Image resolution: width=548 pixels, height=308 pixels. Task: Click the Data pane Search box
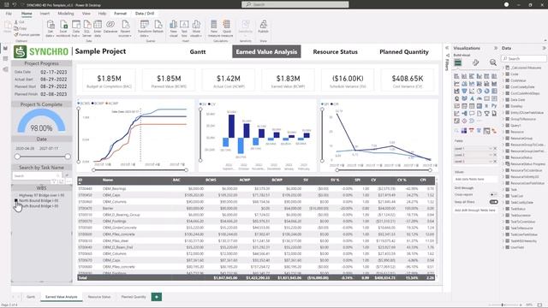click(x=524, y=59)
